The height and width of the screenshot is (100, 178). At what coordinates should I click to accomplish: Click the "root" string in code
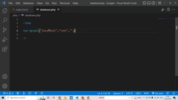tap(63, 31)
